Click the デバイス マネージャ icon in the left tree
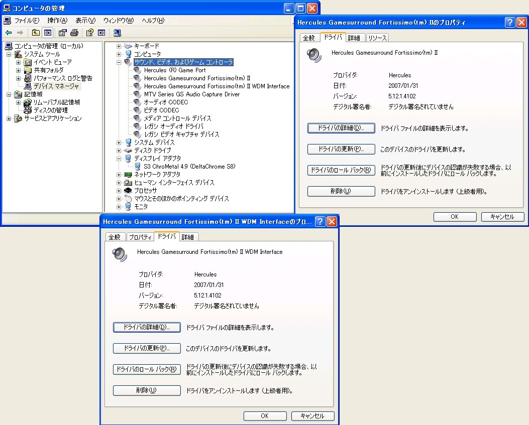This screenshot has height=425, width=529. pos(28,86)
